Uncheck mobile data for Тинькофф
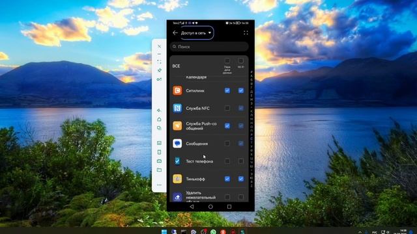This screenshot has height=234, width=417. [x=227, y=179]
